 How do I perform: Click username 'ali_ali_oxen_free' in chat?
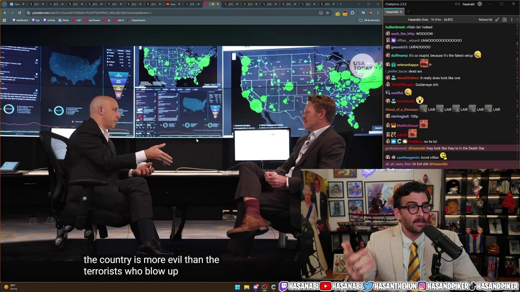pyautogui.click(x=398, y=164)
